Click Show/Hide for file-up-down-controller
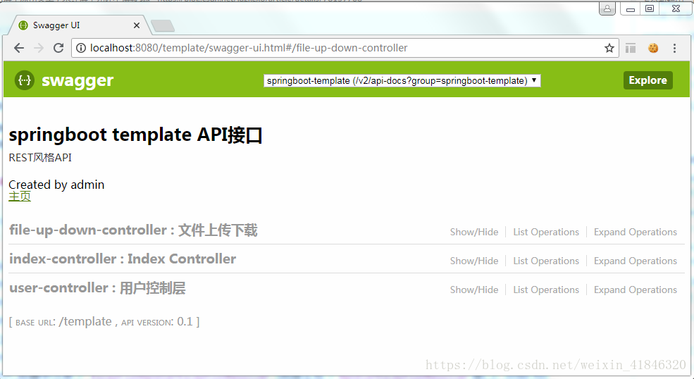694x379 pixels. [x=474, y=232]
